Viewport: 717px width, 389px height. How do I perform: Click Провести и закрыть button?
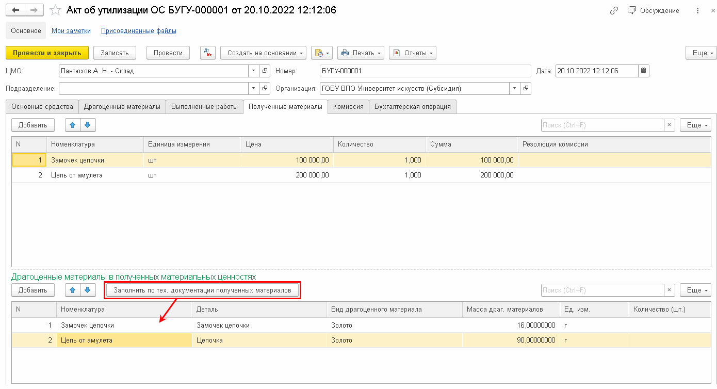[47, 53]
